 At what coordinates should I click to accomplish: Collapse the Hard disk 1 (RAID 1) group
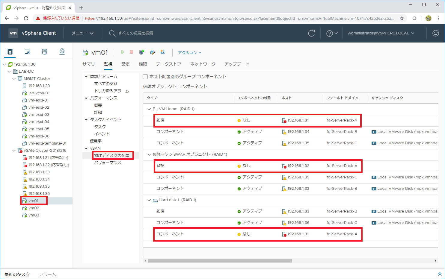click(x=149, y=200)
